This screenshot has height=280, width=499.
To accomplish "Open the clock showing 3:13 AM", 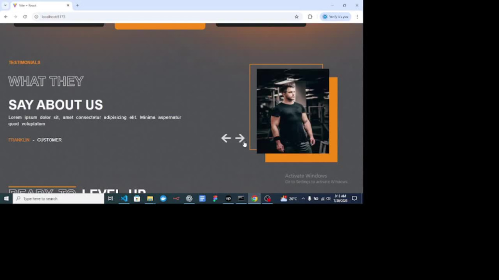I will point(340,198).
